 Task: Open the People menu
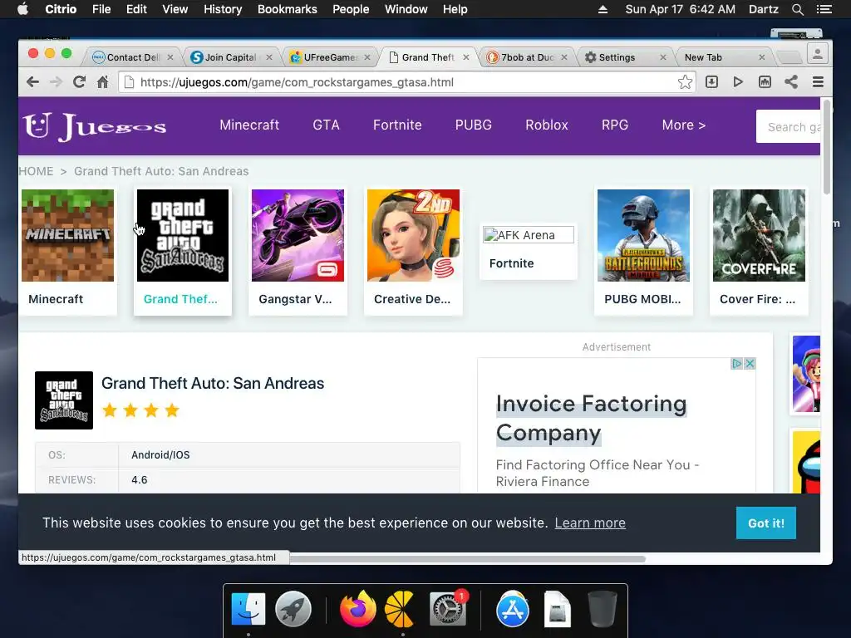(x=351, y=9)
